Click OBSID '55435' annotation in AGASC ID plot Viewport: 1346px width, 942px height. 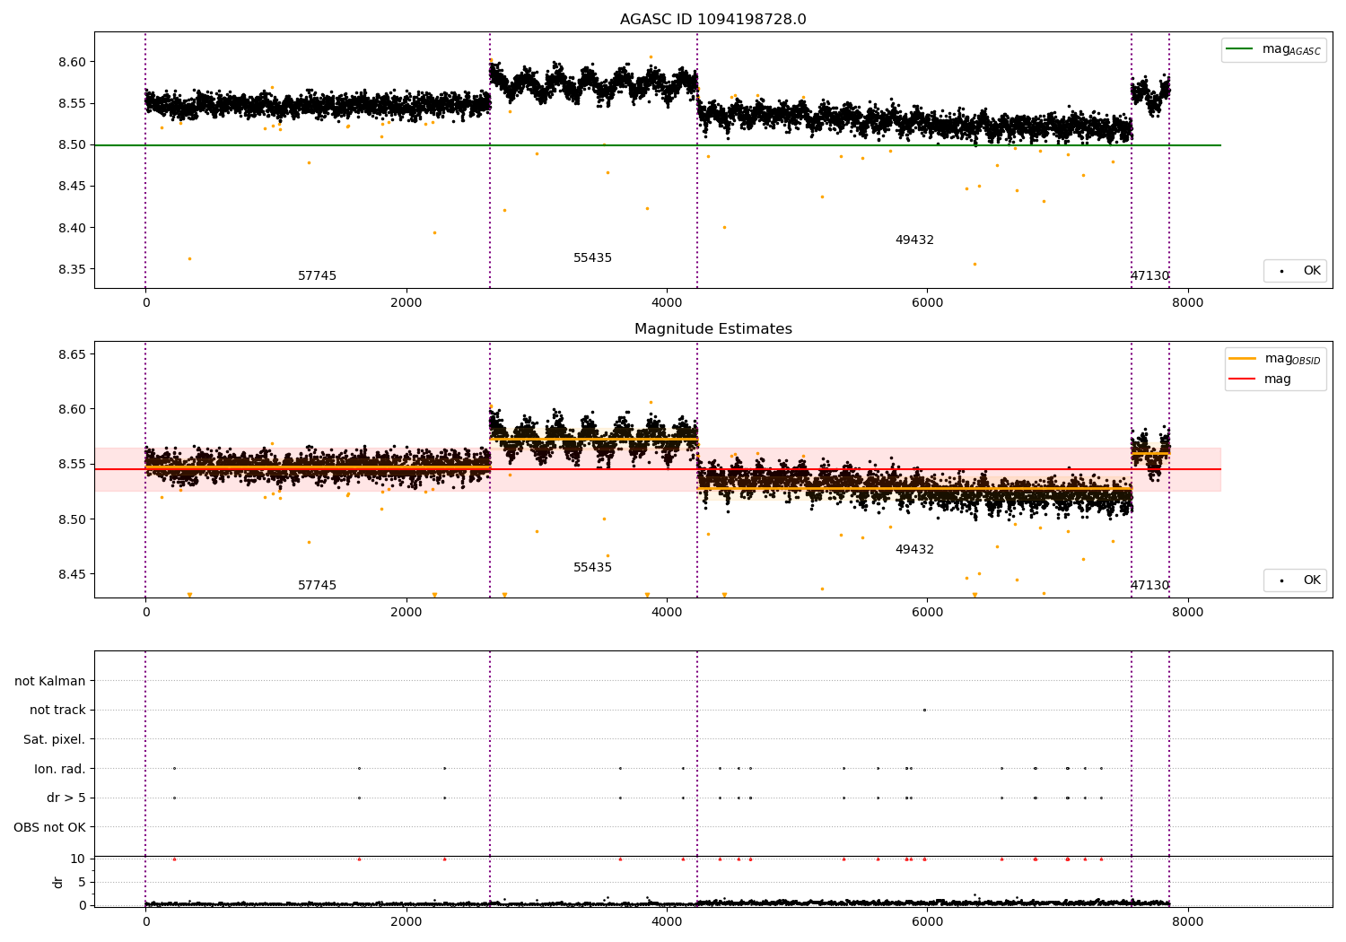tap(592, 258)
